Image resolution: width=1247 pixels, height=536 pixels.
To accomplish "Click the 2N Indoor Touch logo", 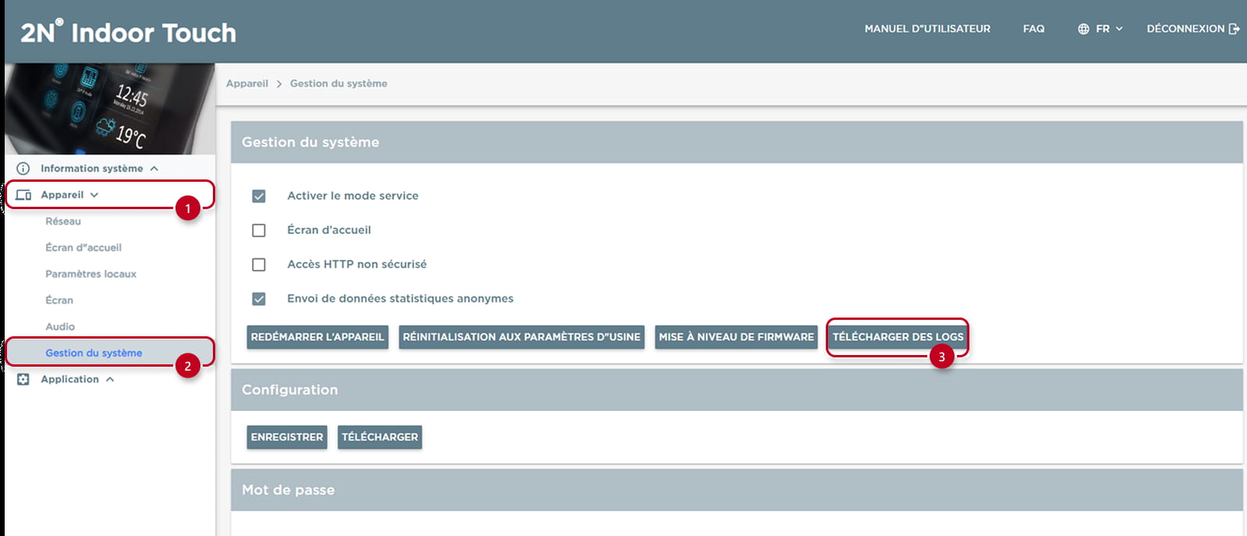I will pos(128,32).
